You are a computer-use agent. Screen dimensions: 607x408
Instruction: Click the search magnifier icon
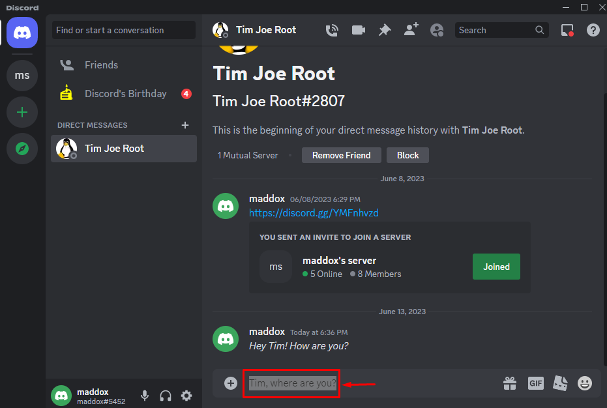click(539, 30)
